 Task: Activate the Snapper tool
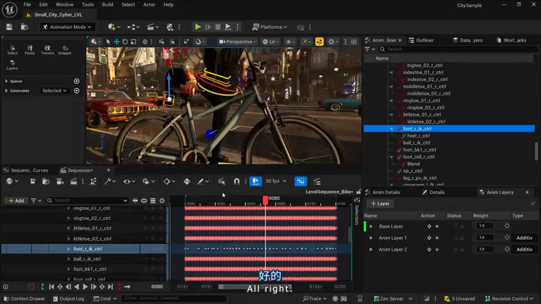[64, 49]
